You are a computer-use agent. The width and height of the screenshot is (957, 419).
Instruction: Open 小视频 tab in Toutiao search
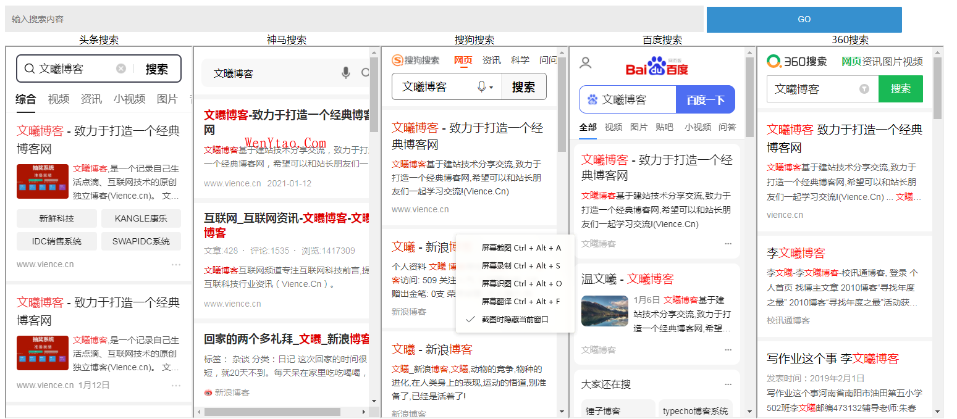tap(129, 99)
